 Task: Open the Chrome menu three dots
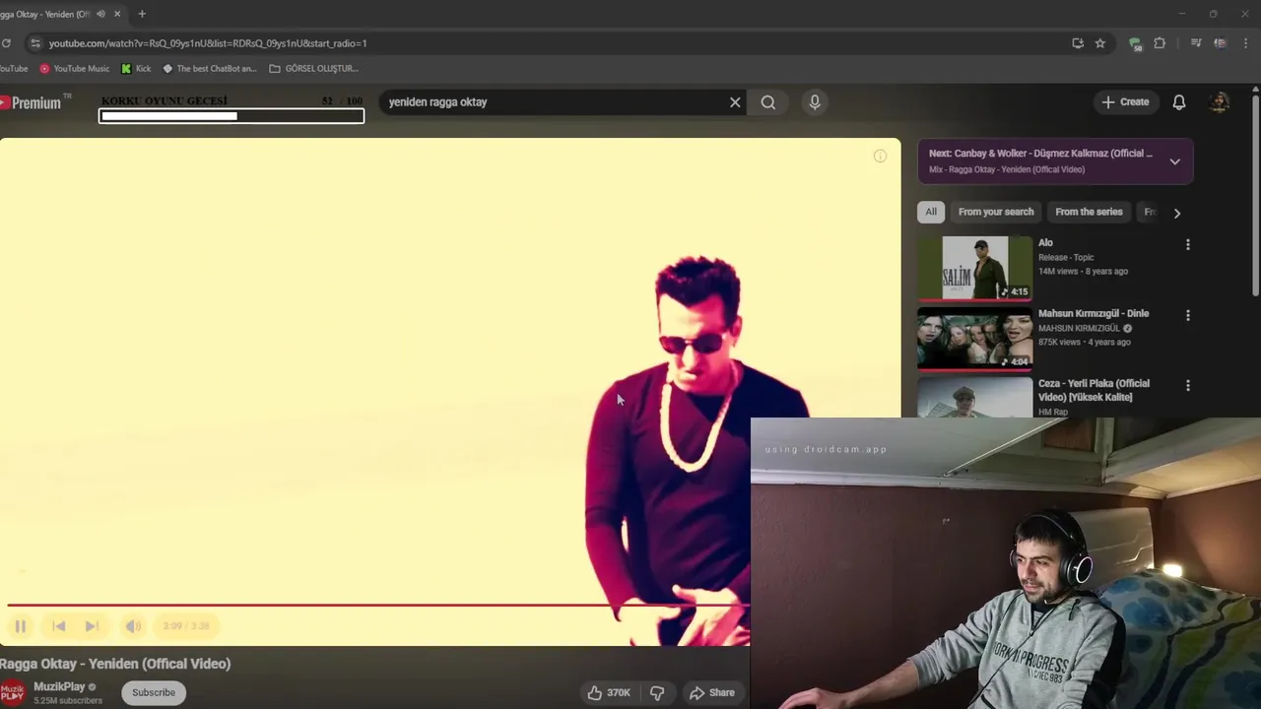coord(1247,43)
